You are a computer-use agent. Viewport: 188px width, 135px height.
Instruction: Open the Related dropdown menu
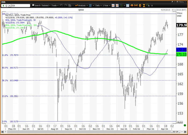46,6
